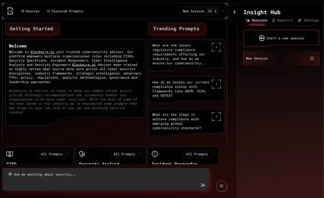Screen dimensions: 324x198
Task: Click the Settings tab icon
Action: click(x=300, y=21)
